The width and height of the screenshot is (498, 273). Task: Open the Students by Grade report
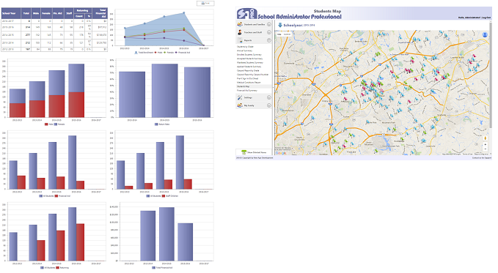[245, 47]
